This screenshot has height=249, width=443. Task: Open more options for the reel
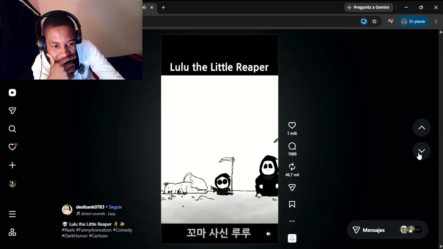292,221
